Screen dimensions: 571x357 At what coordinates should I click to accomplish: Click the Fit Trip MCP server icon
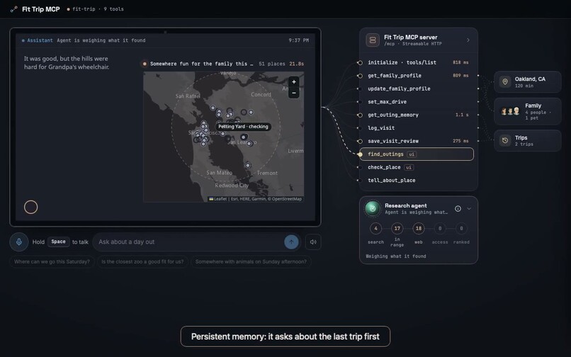point(373,40)
